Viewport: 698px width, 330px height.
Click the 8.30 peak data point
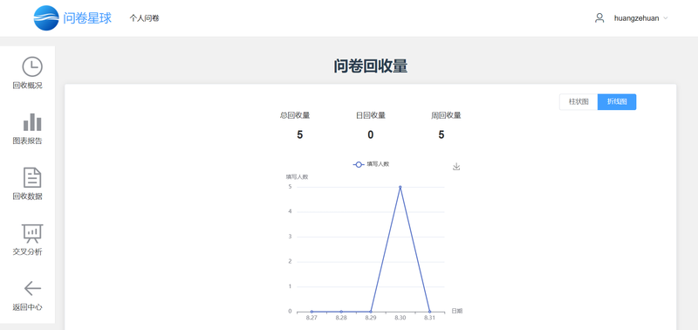pos(400,187)
